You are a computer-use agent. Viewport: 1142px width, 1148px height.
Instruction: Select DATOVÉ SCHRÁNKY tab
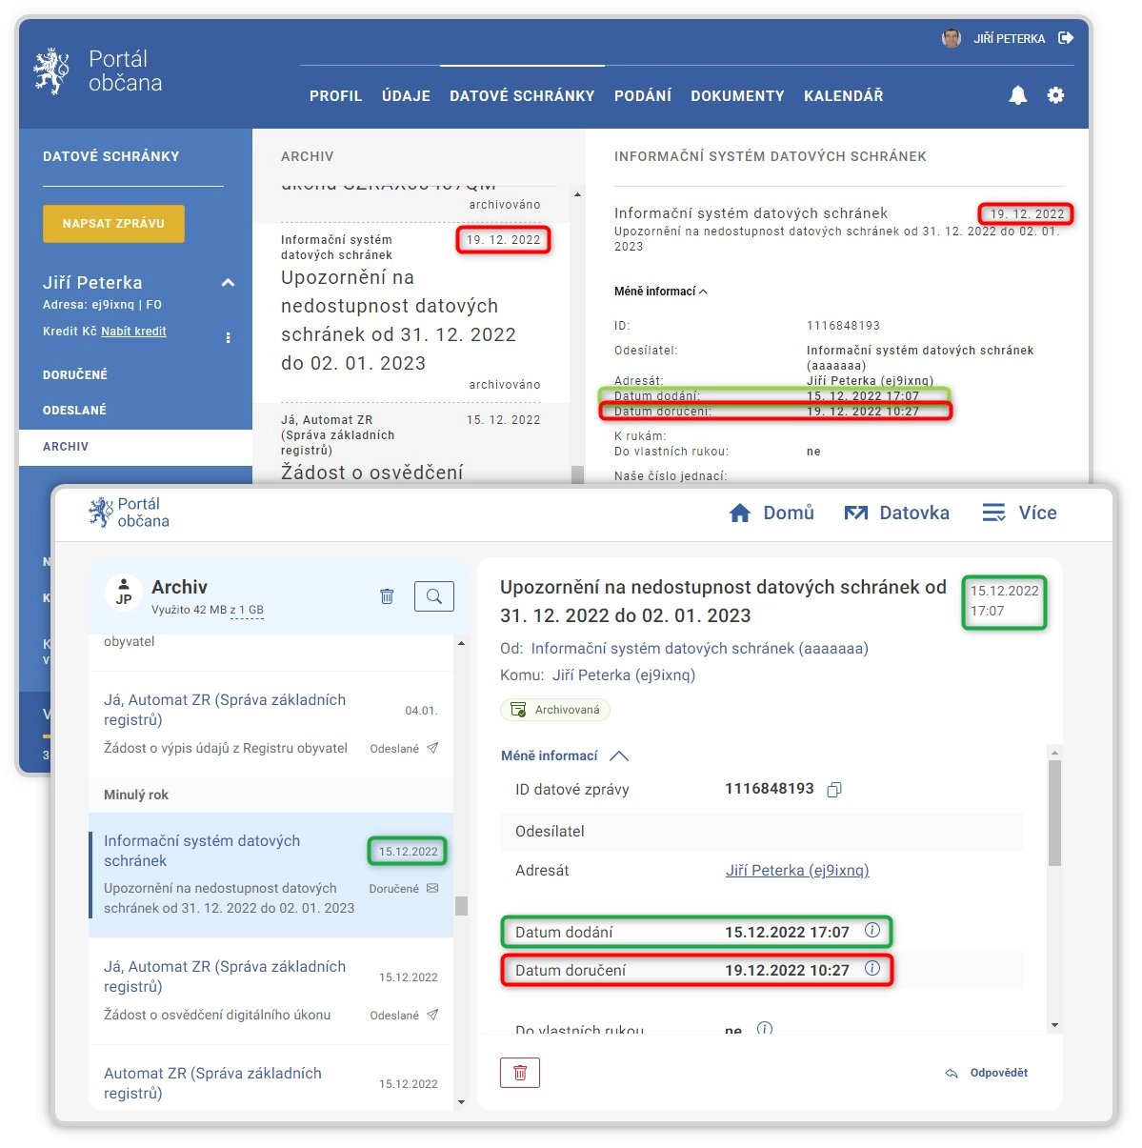(x=522, y=96)
